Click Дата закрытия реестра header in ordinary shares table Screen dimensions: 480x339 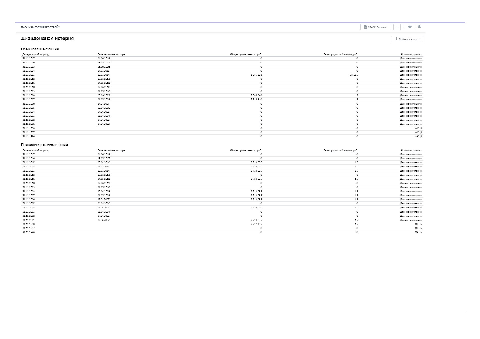click(x=111, y=54)
